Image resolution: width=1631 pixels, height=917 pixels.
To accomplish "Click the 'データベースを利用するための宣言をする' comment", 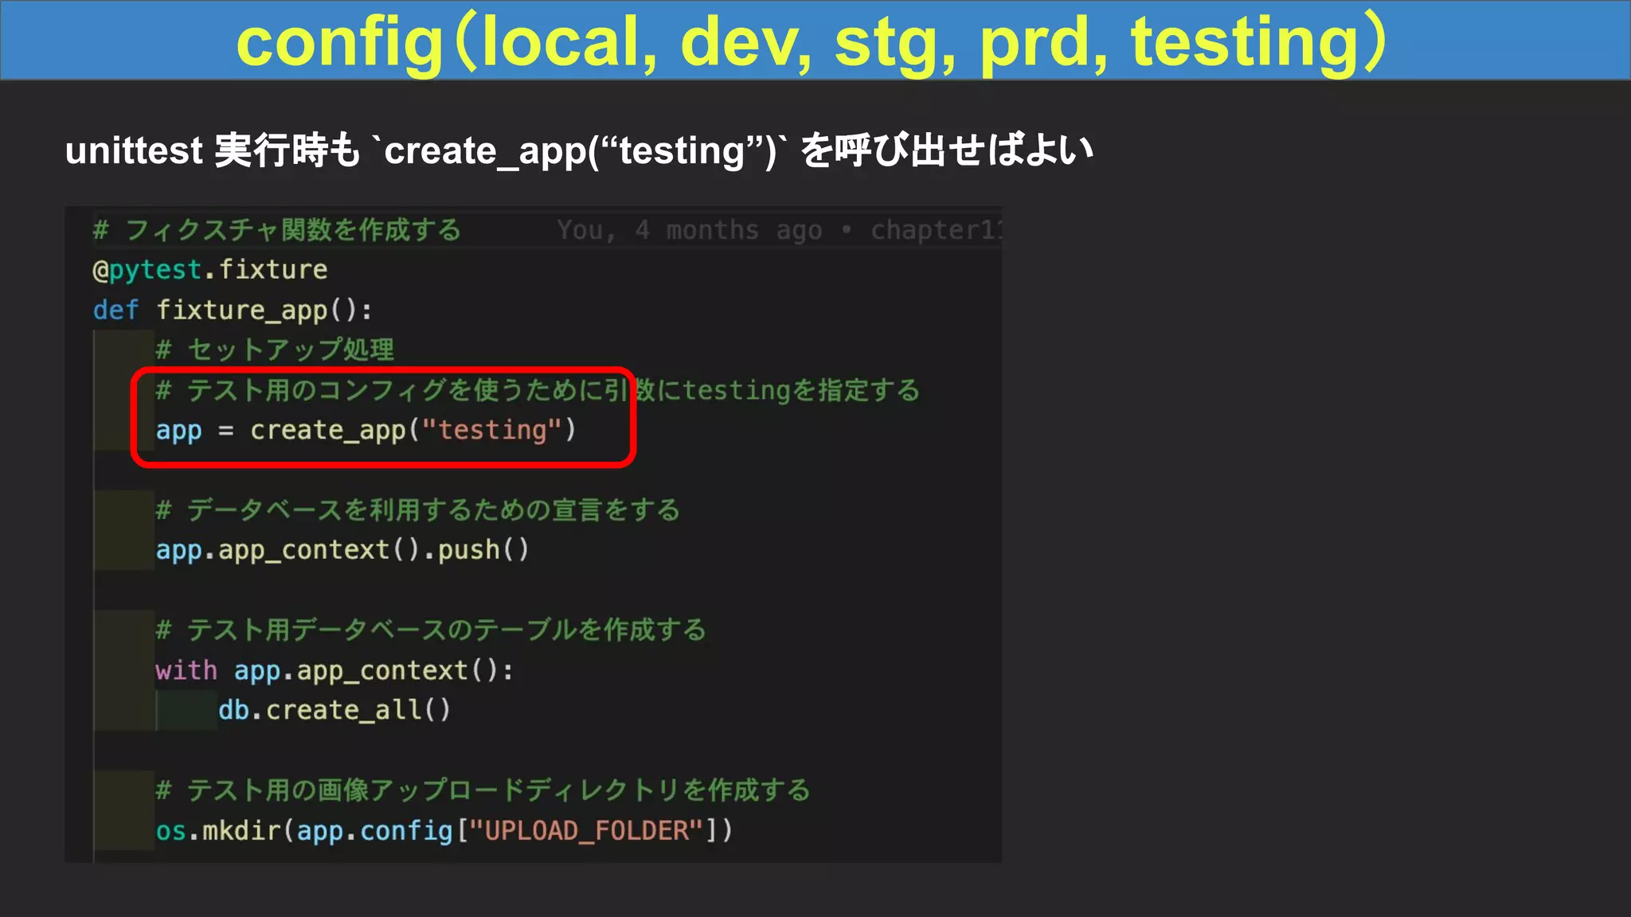I will pyautogui.click(x=417, y=510).
